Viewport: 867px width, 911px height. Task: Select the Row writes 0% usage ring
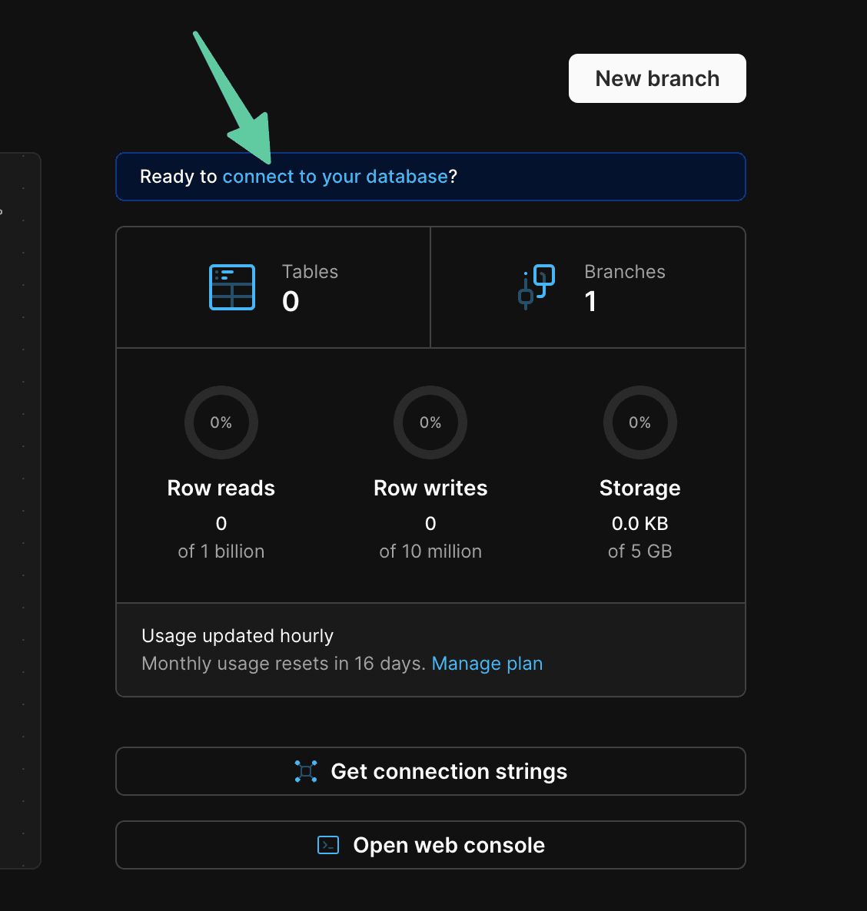430,422
